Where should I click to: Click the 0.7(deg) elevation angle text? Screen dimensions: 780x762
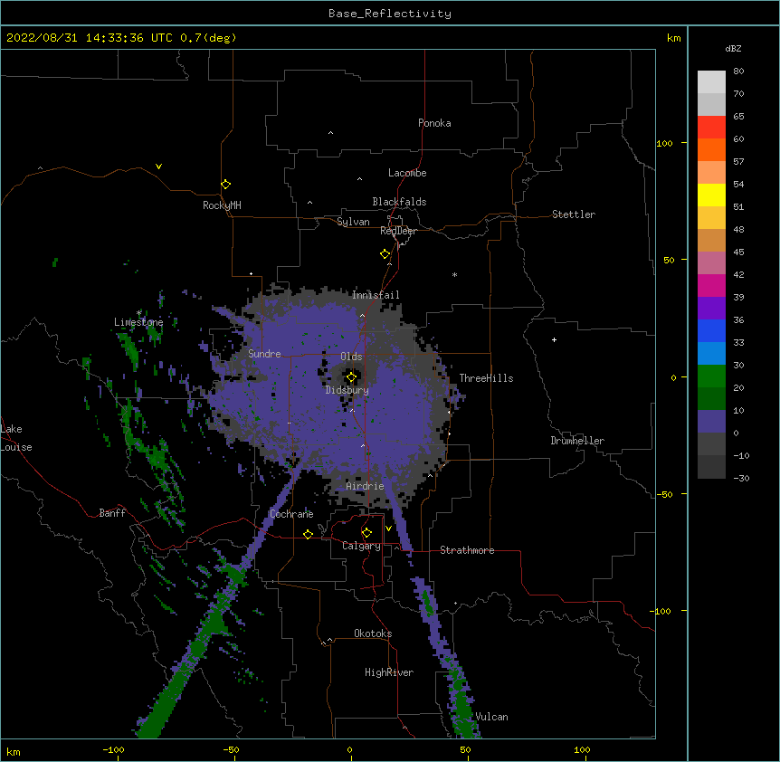click(x=208, y=38)
